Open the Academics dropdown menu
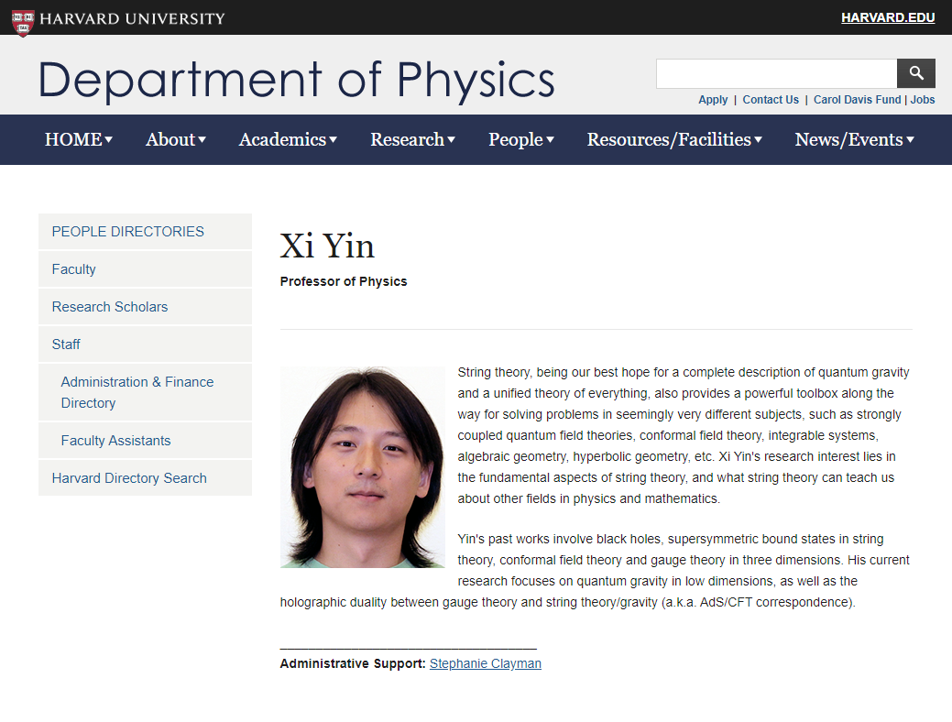The width and height of the screenshot is (952, 722). coord(288,139)
